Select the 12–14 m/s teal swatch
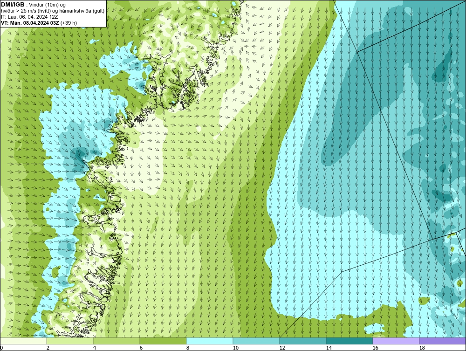This screenshot has height=351, width=466. coord(303,341)
